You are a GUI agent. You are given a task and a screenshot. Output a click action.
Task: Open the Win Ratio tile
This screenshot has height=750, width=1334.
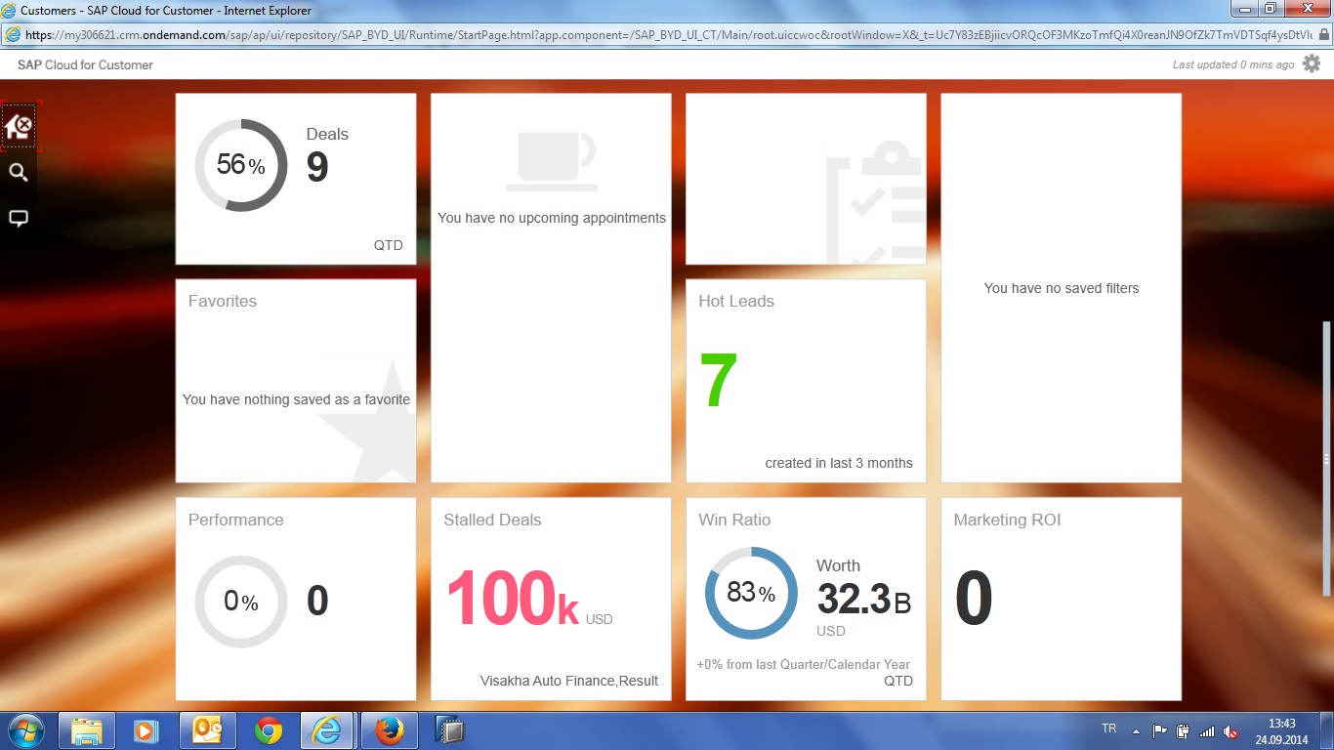(806, 599)
